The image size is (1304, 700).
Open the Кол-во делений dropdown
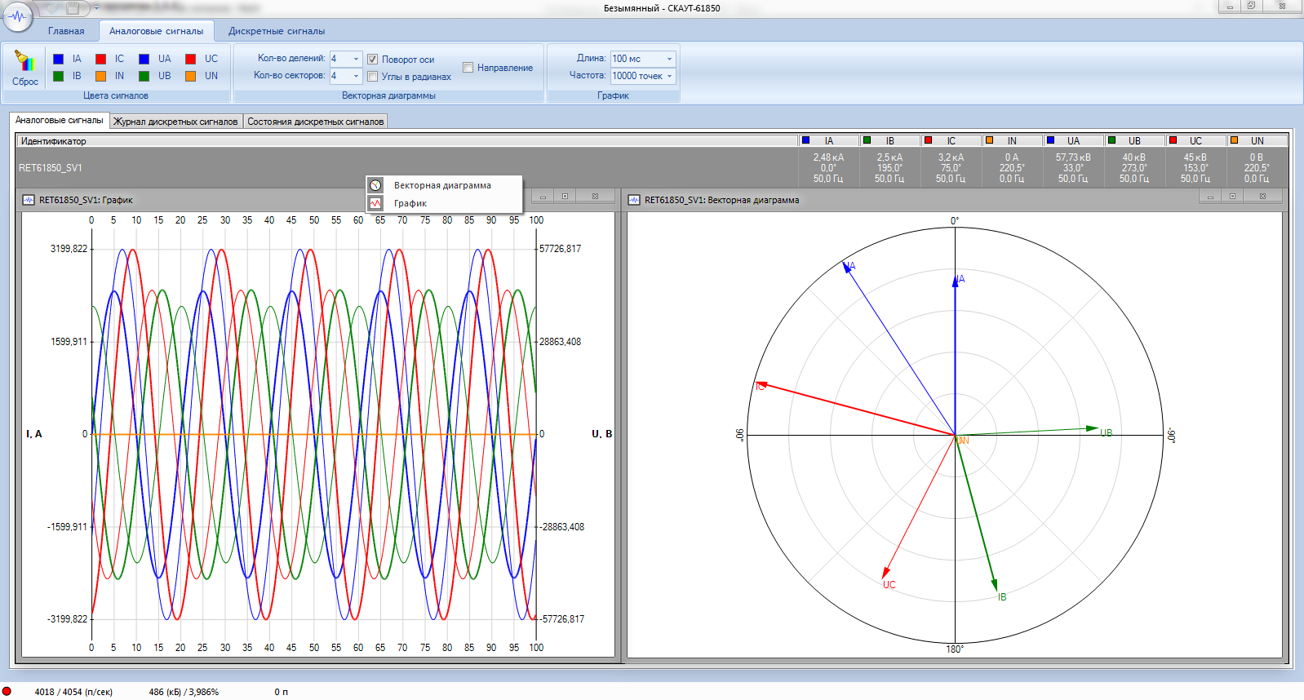356,59
